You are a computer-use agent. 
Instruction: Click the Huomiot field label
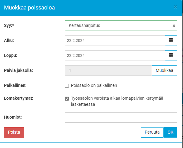pyautogui.click(x=13, y=117)
